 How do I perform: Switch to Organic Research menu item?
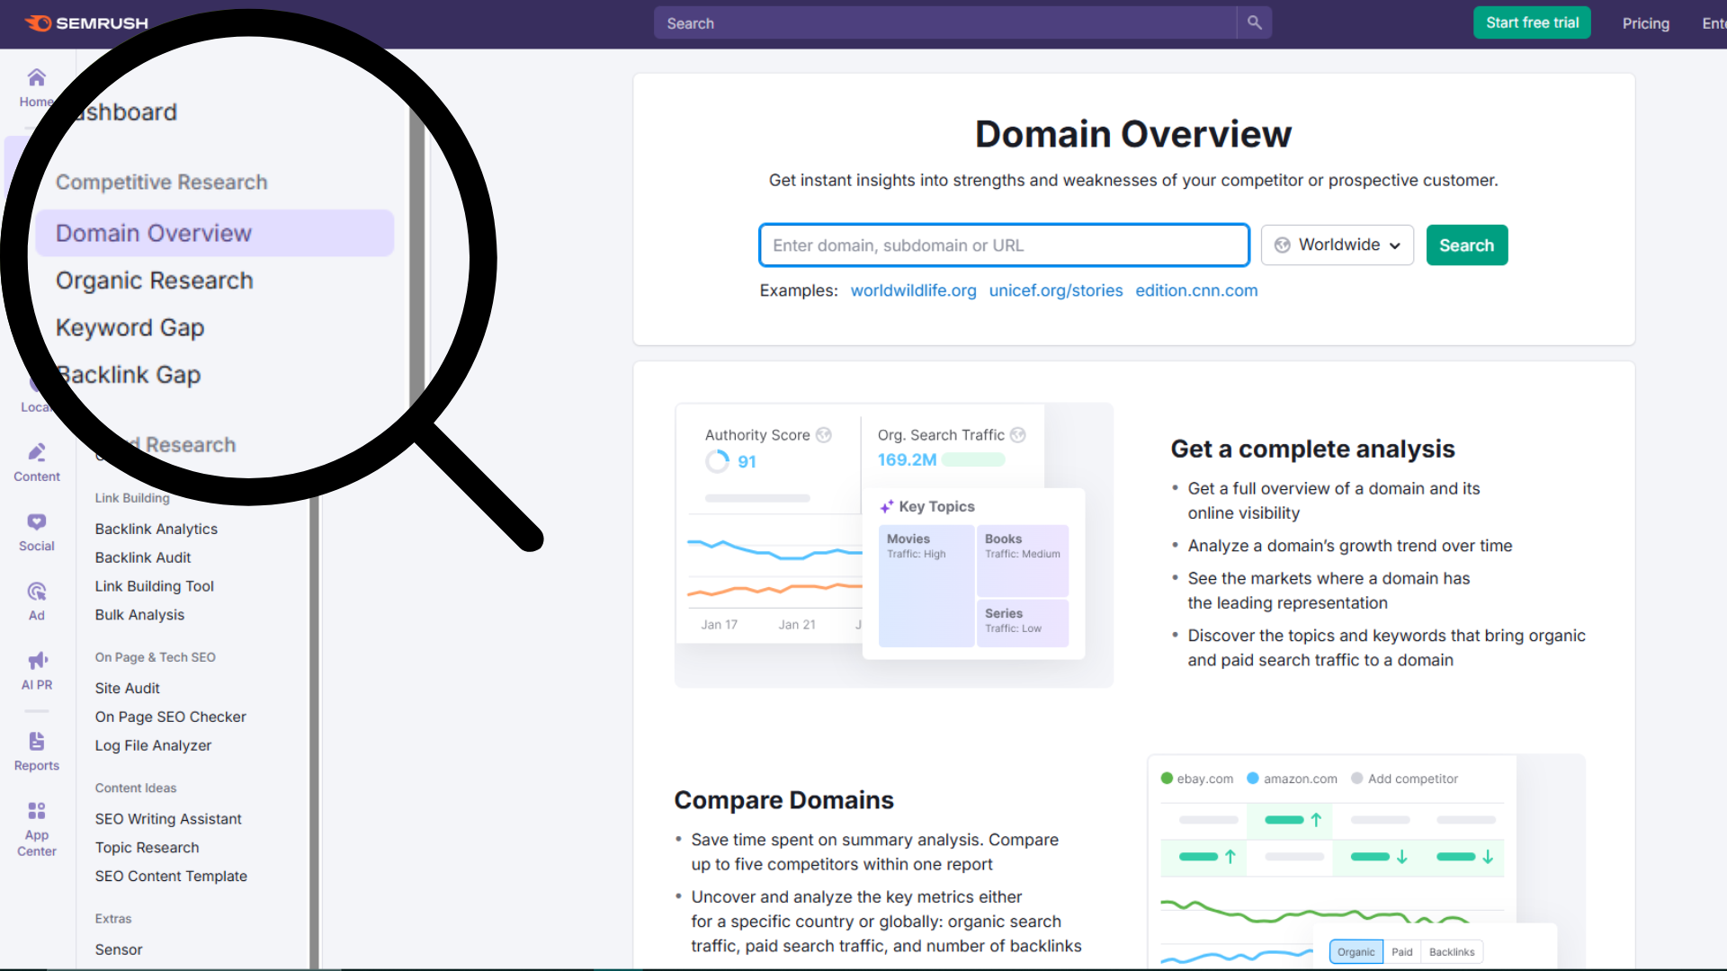click(x=154, y=281)
